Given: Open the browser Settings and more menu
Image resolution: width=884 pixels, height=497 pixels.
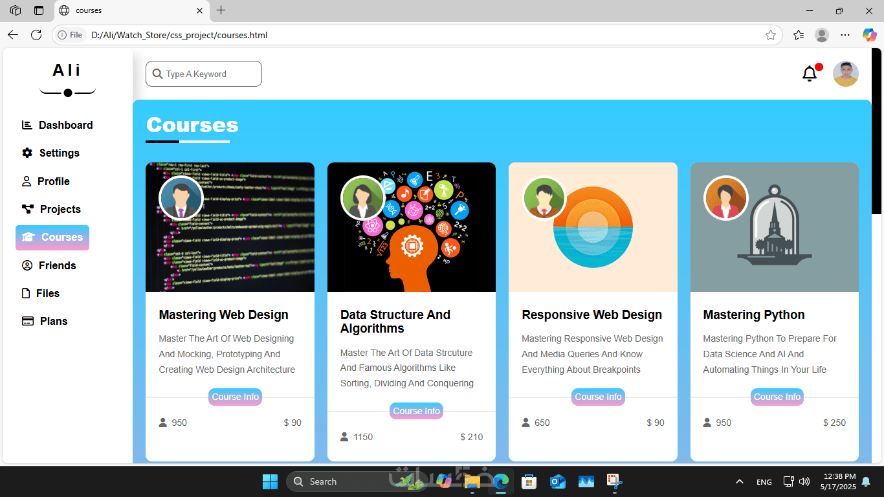Looking at the screenshot, I should click(845, 35).
